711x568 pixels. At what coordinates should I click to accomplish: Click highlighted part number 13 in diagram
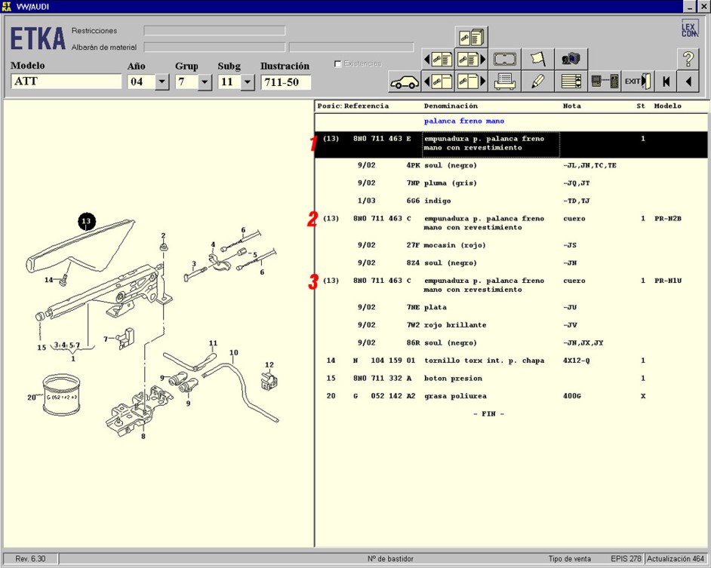click(x=87, y=221)
